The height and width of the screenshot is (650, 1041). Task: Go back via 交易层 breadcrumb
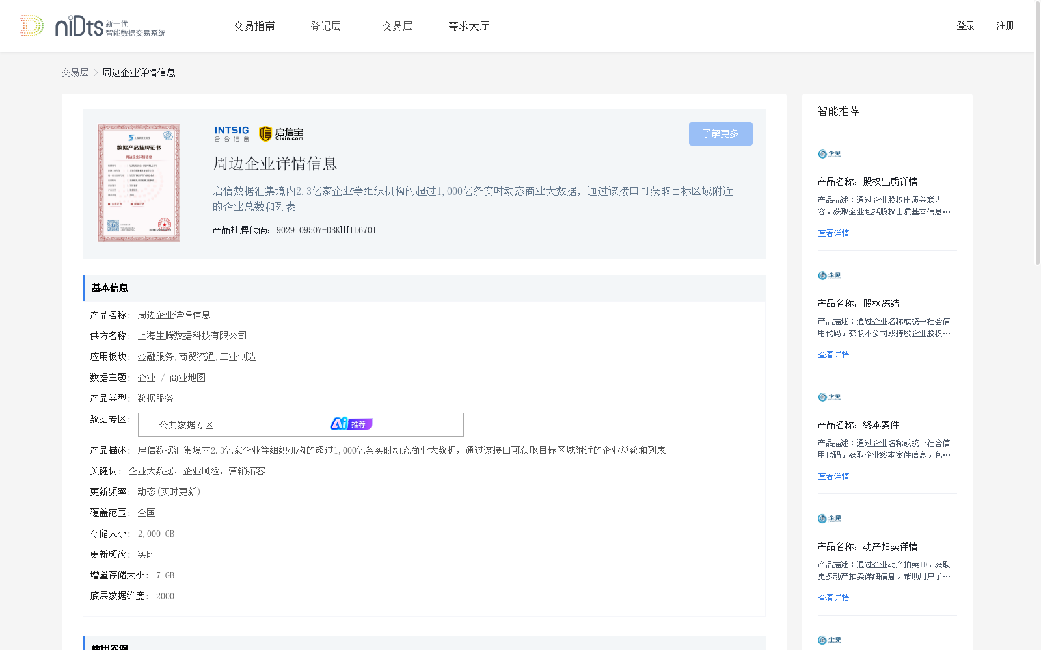[75, 73]
